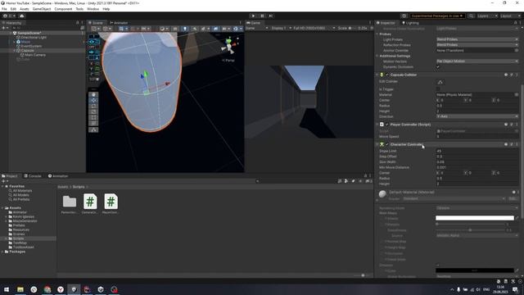Select the Rotate tool in scene toolbar
The height and width of the screenshot is (295, 524).
[93, 106]
